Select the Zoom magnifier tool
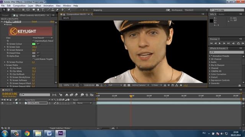 [x=13, y=10]
